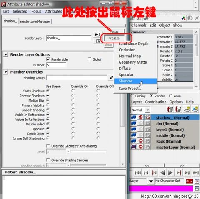Click Save Preset... menu entry
This screenshot has width=200, height=199.
[x=135, y=89]
